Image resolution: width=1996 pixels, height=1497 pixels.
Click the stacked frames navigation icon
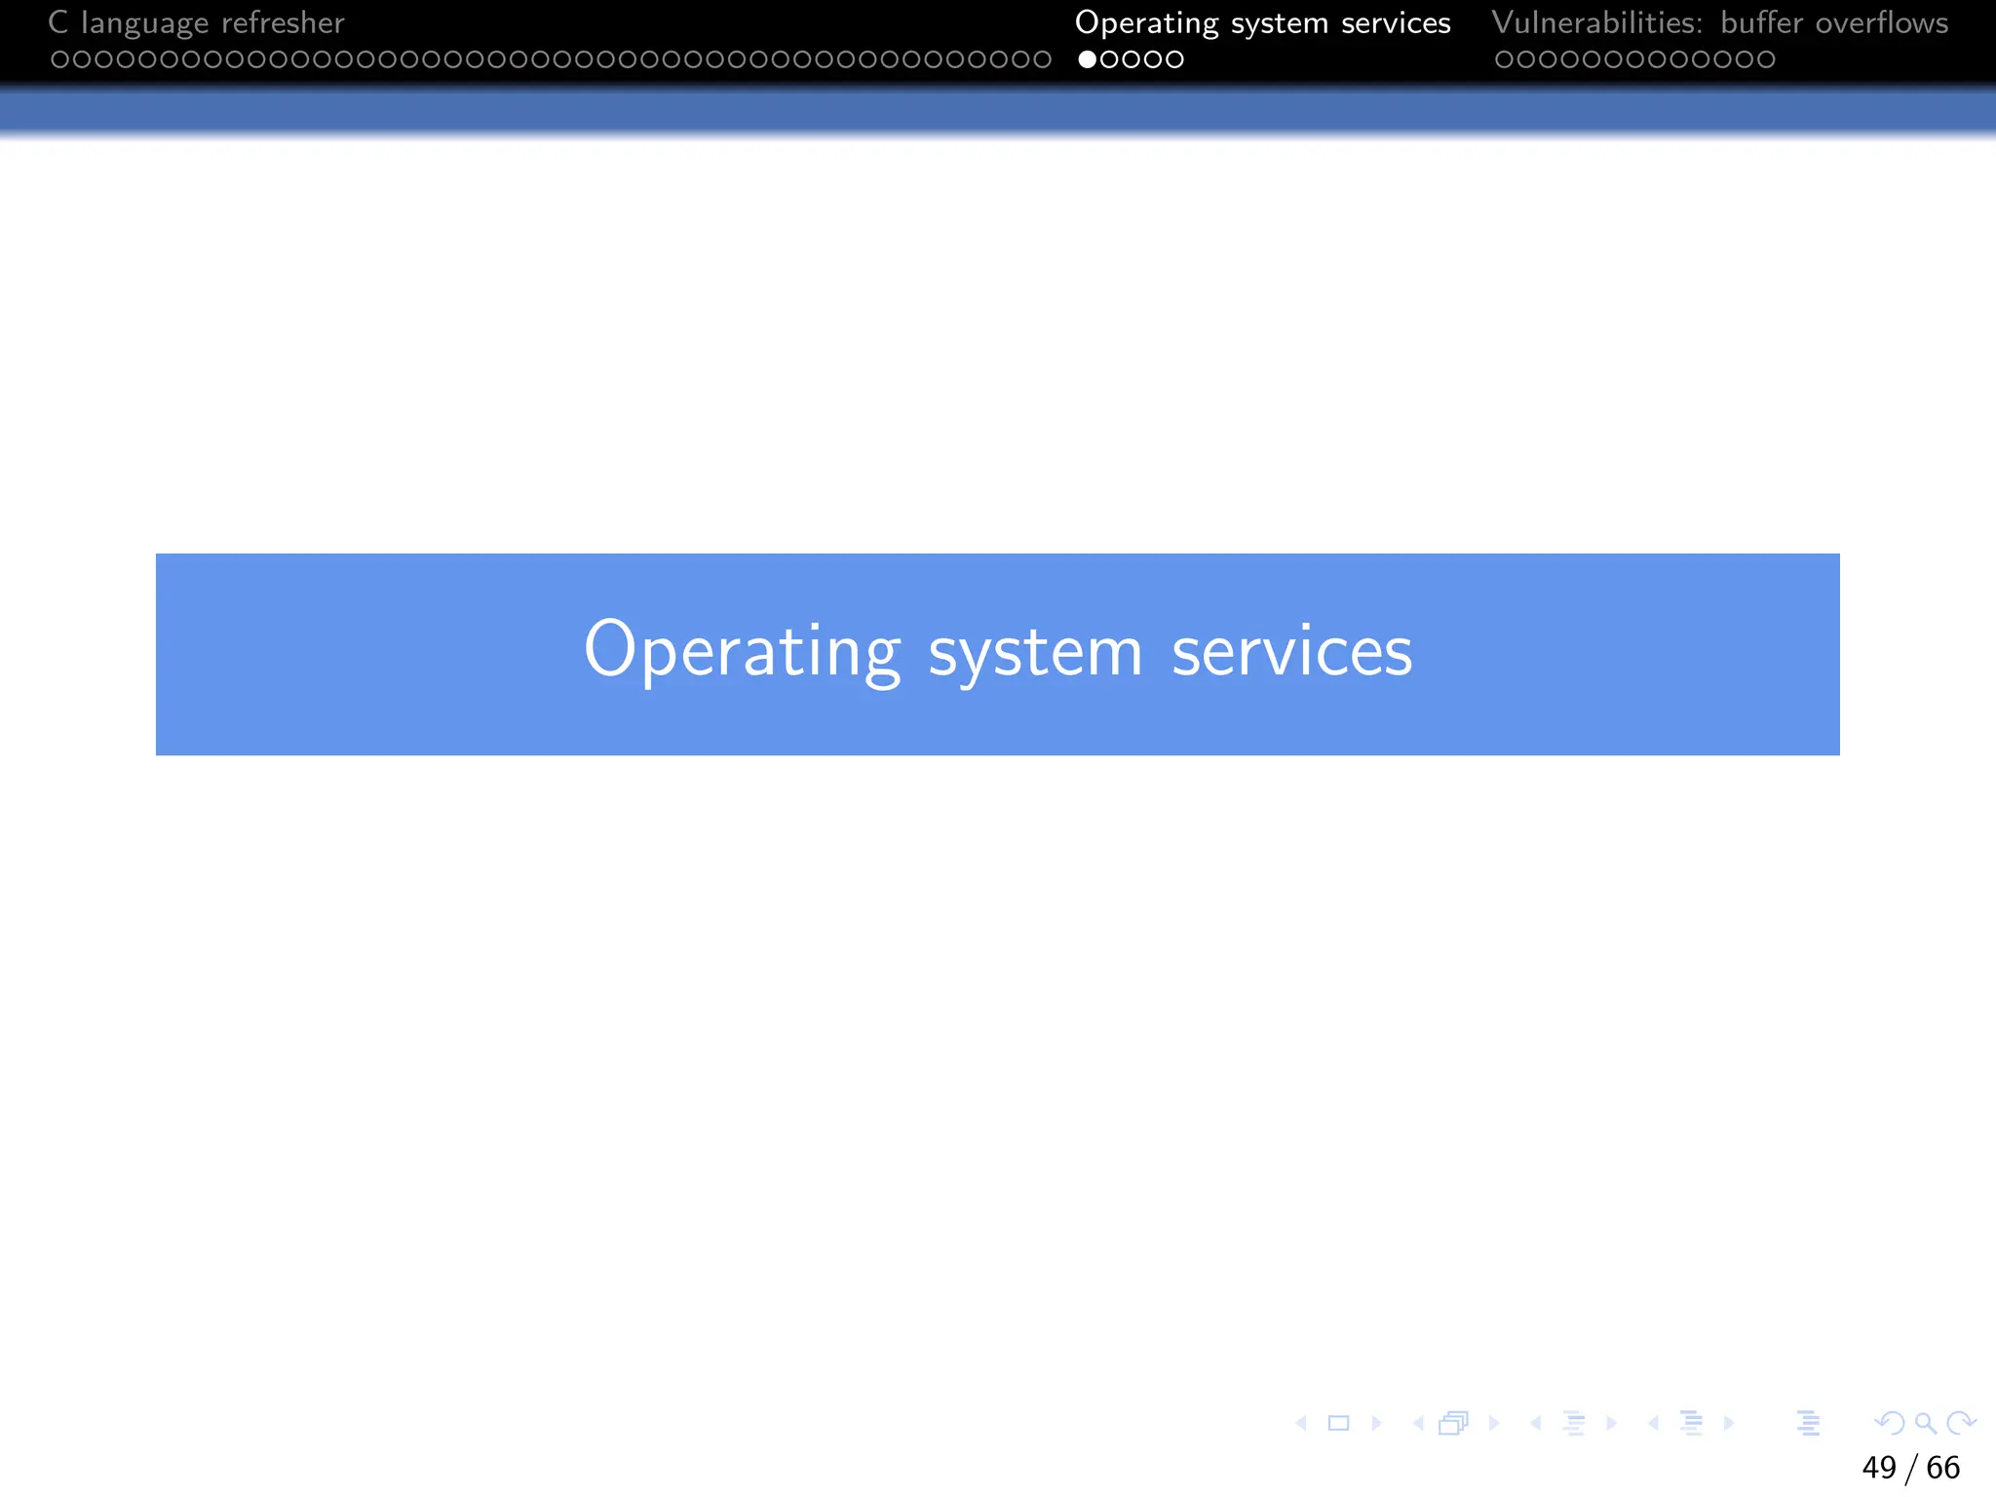(1454, 1424)
